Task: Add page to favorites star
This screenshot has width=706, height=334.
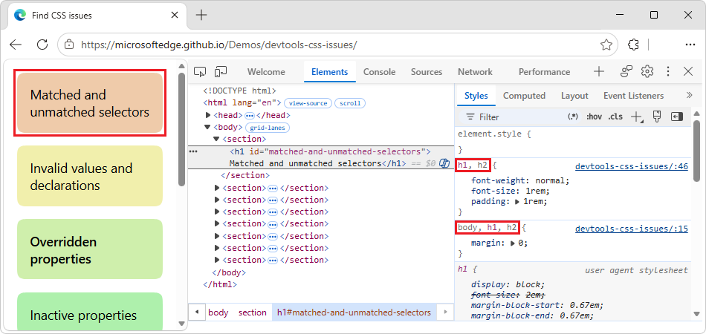Action: [606, 45]
